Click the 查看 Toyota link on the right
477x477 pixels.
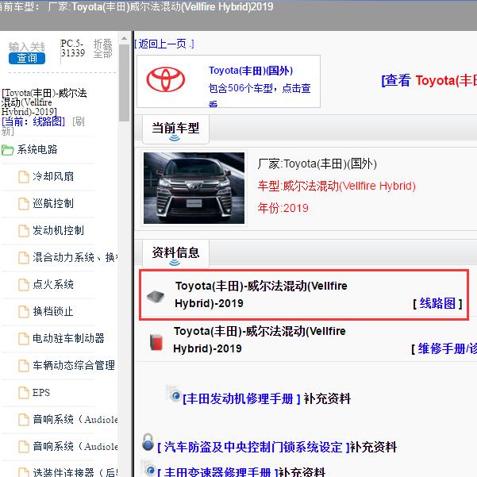pyautogui.click(x=429, y=81)
